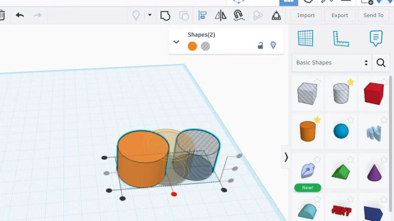Collapse the shapes panel with chevron
This screenshot has width=394, height=221.
pos(286,157)
